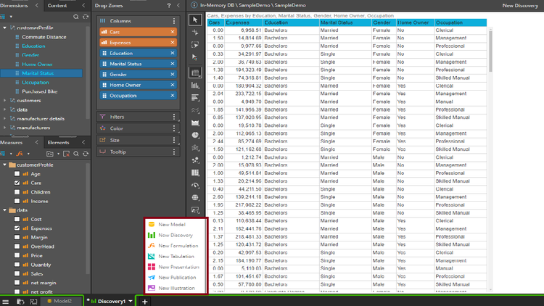Remove Education chip from Columns
This screenshot has height=306, width=544.
point(173,53)
